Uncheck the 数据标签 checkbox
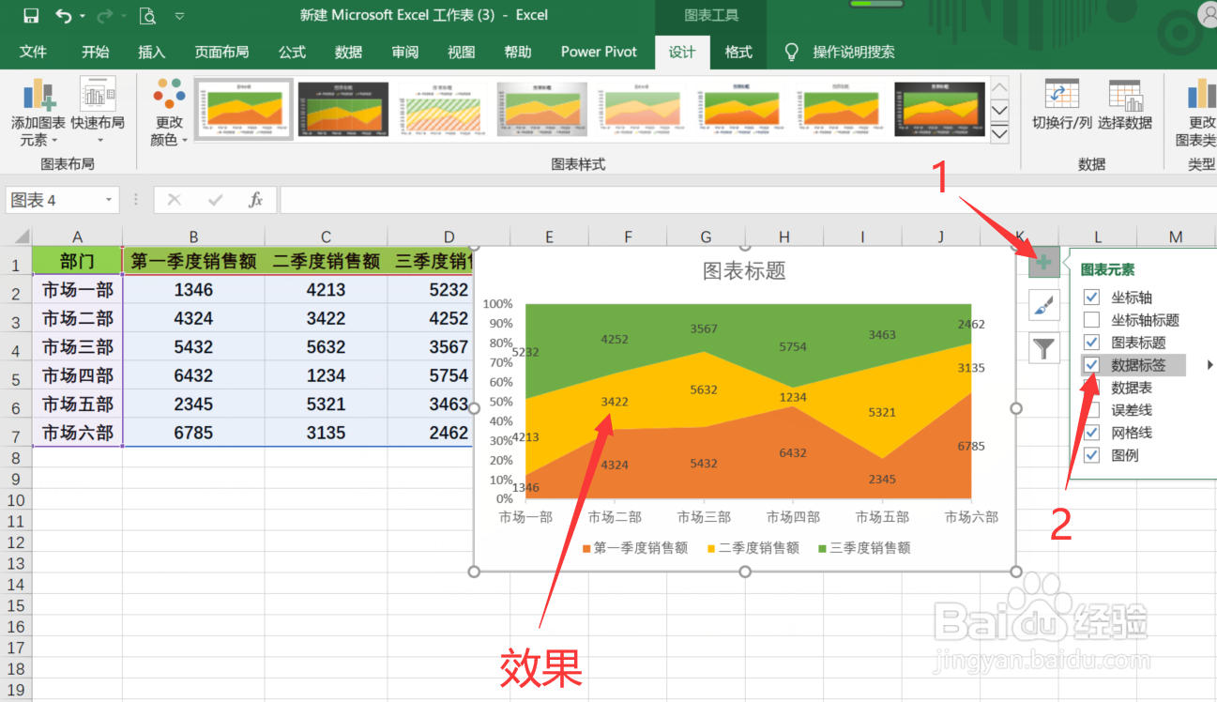The image size is (1217, 702). 1091,365
